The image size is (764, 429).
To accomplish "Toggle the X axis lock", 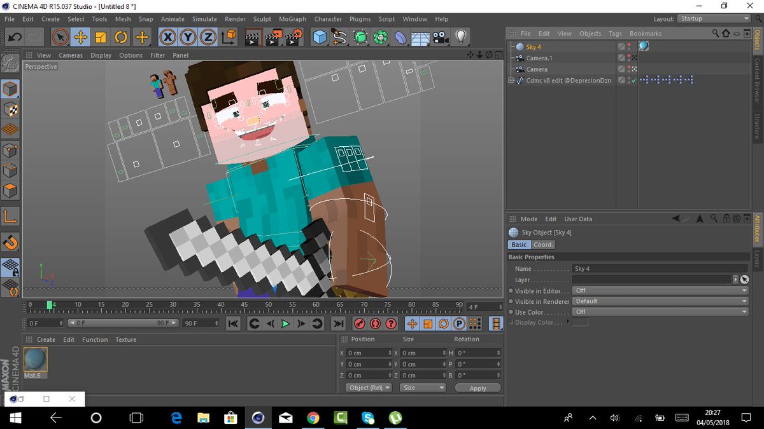I will 167,37.
